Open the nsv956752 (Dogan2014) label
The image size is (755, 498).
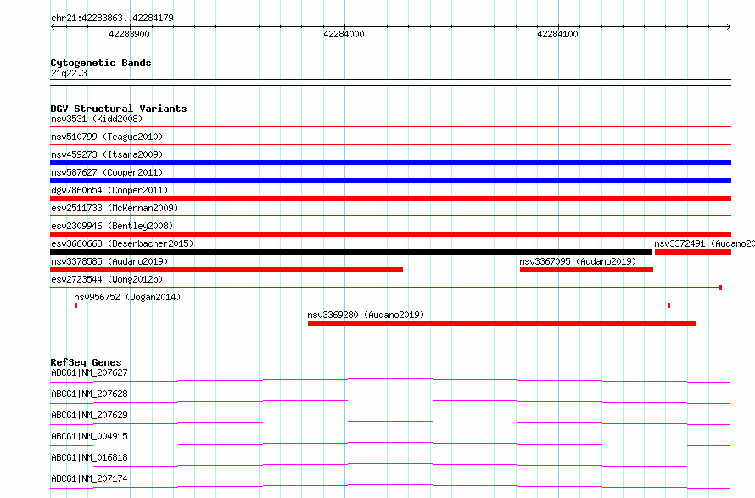tap(127, 297)
